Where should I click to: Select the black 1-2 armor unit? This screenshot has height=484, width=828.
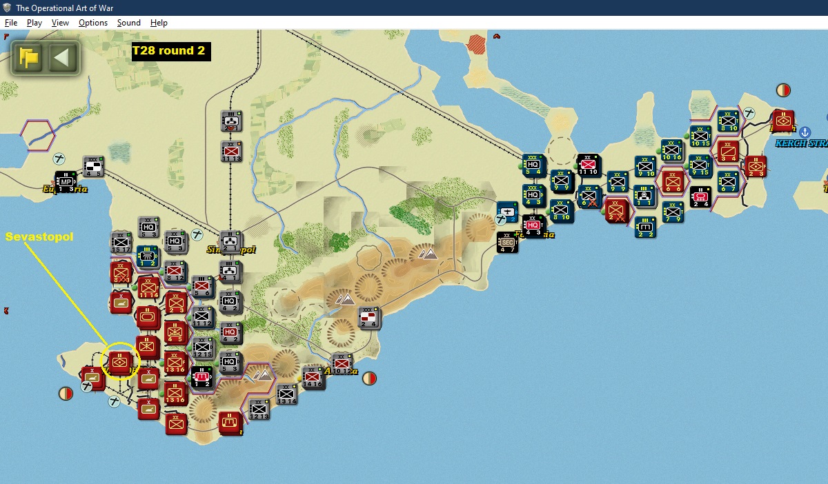(201, 377)
